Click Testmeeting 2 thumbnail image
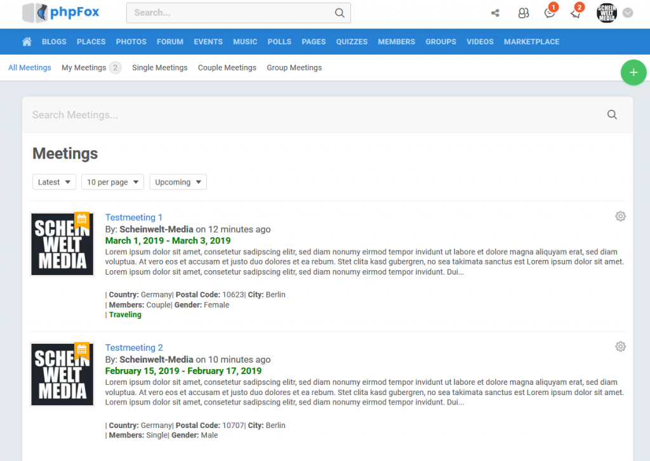This screenshot has height=461, width=650. tap(62, 374)
